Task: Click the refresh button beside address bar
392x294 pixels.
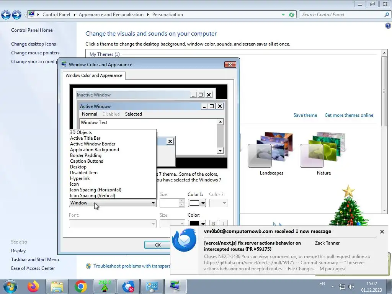Action: (x=291, y=15)
